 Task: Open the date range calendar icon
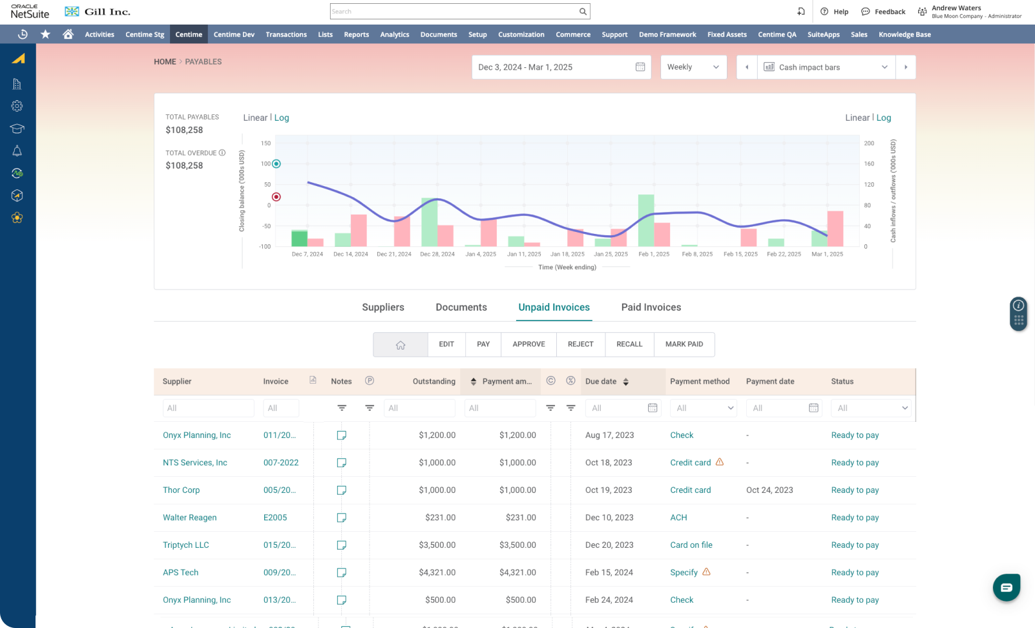(x=640, y=67)
